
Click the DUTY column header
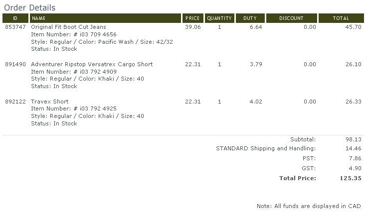point(250,18)
